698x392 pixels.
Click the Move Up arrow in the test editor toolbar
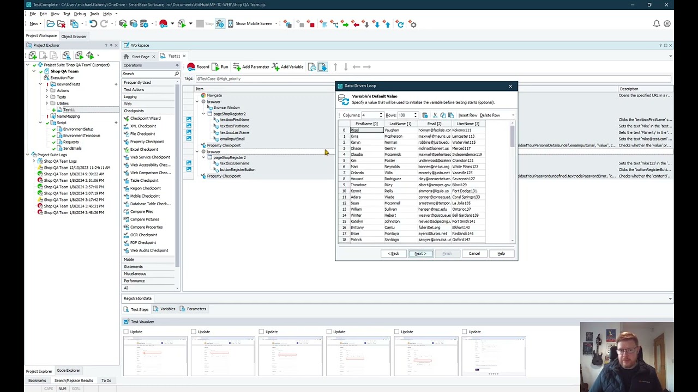coord(335,67)
